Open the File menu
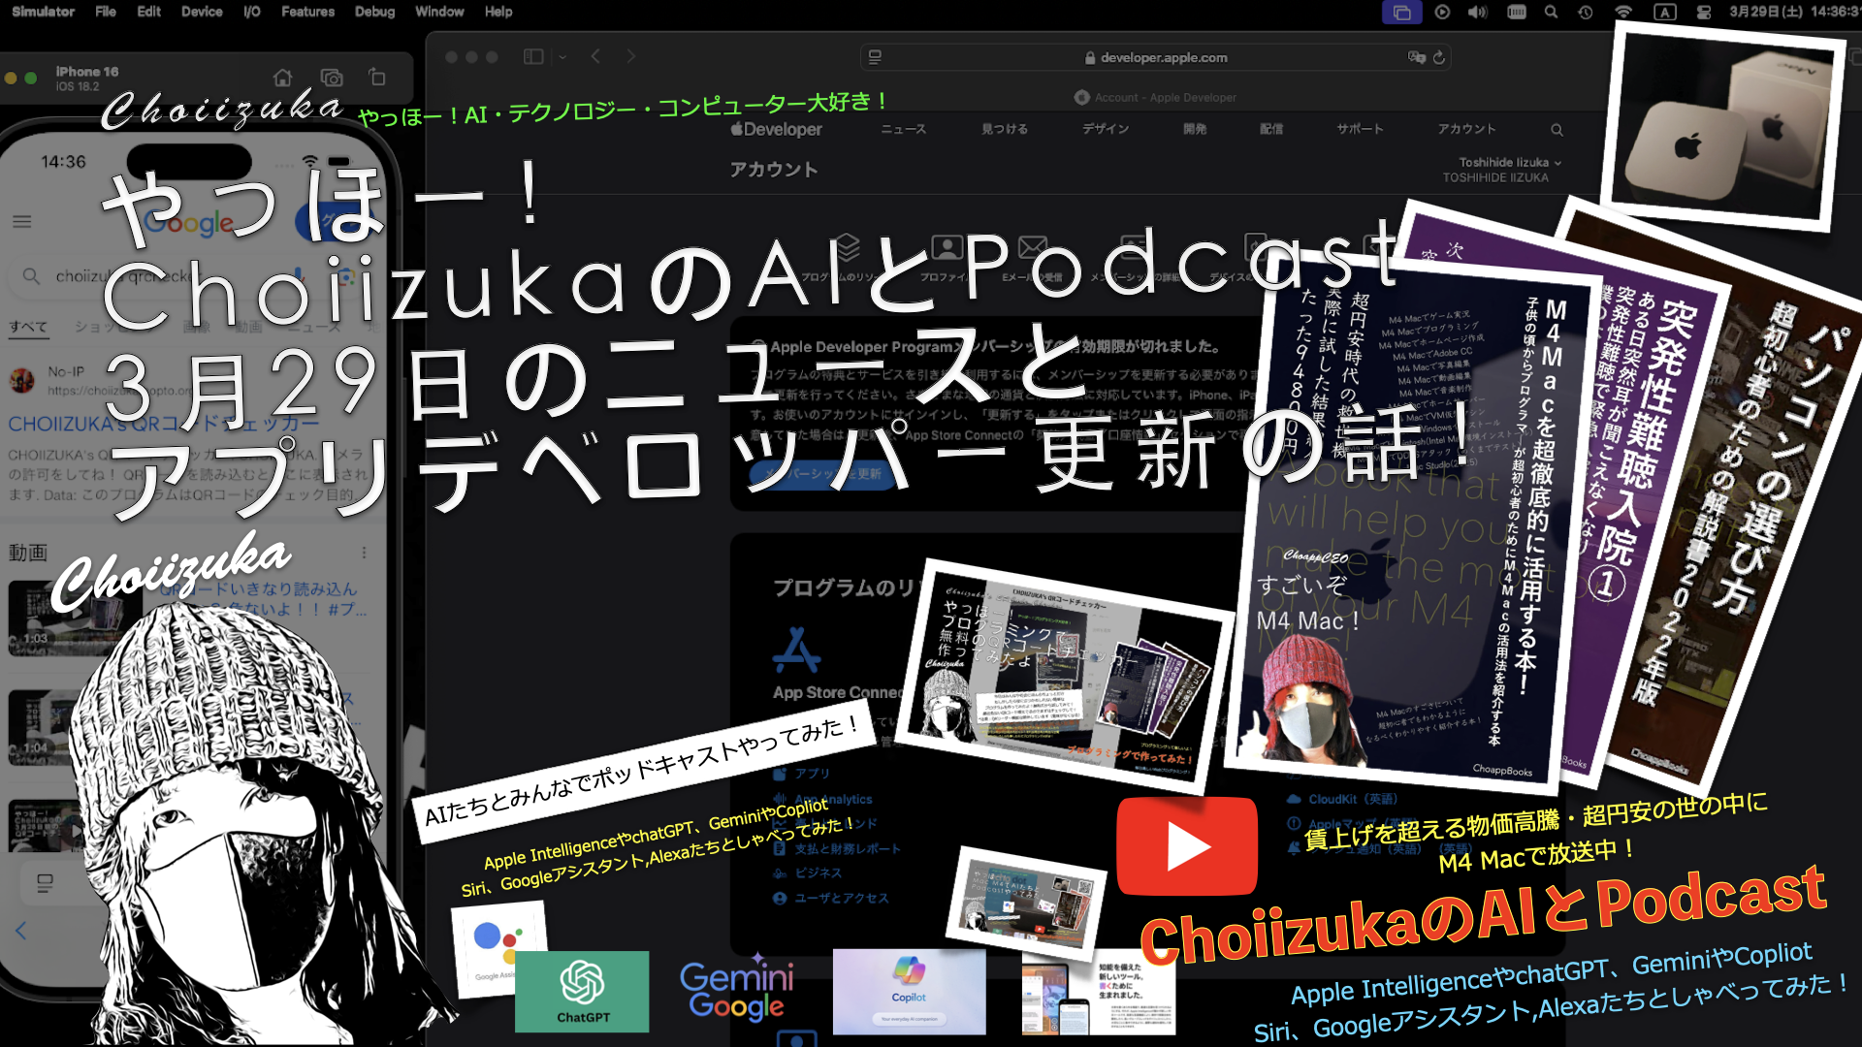 (106, 12)
